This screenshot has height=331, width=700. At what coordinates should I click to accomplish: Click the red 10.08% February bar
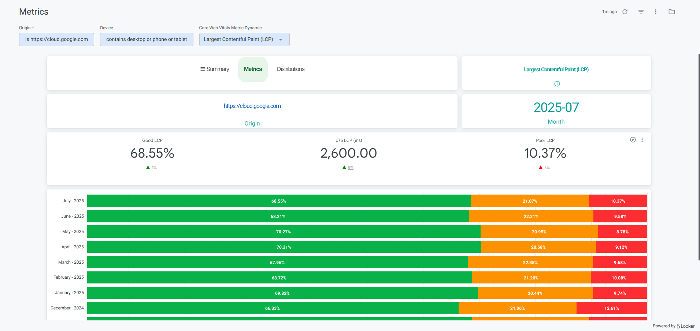click(x=619, y=278)
